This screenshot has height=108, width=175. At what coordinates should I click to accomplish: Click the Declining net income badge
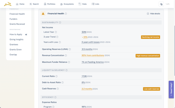[x=150, y=37]
